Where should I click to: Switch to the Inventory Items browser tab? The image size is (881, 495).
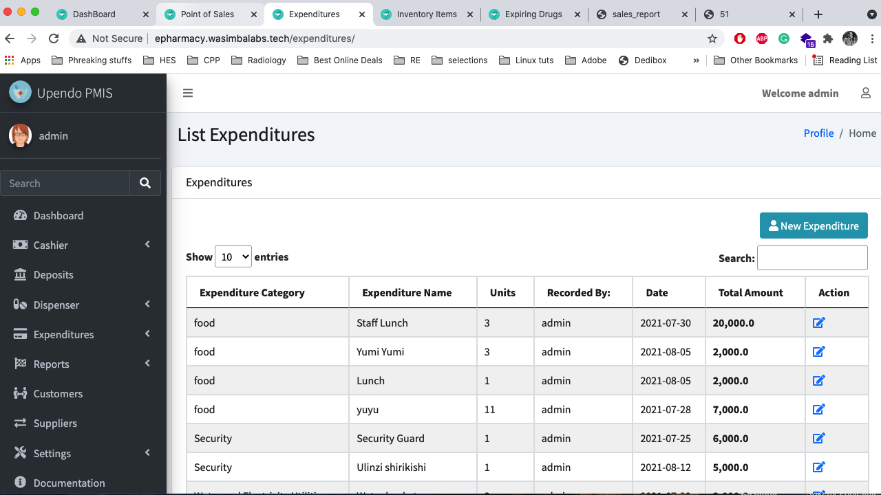tap(427, 14)
